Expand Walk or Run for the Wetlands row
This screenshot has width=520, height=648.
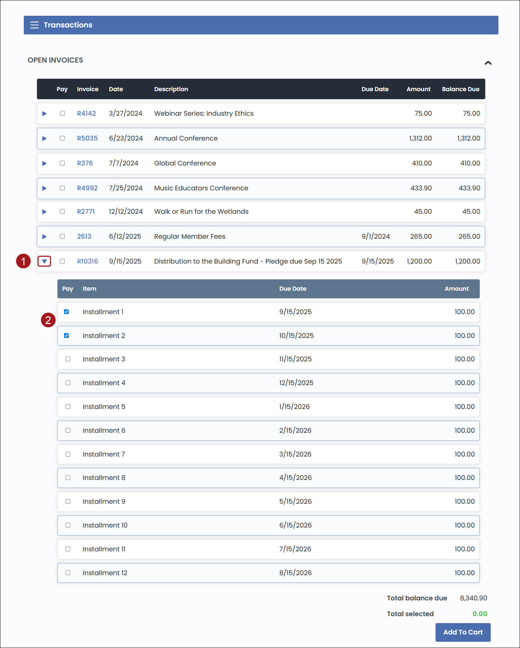click(44, 212)
